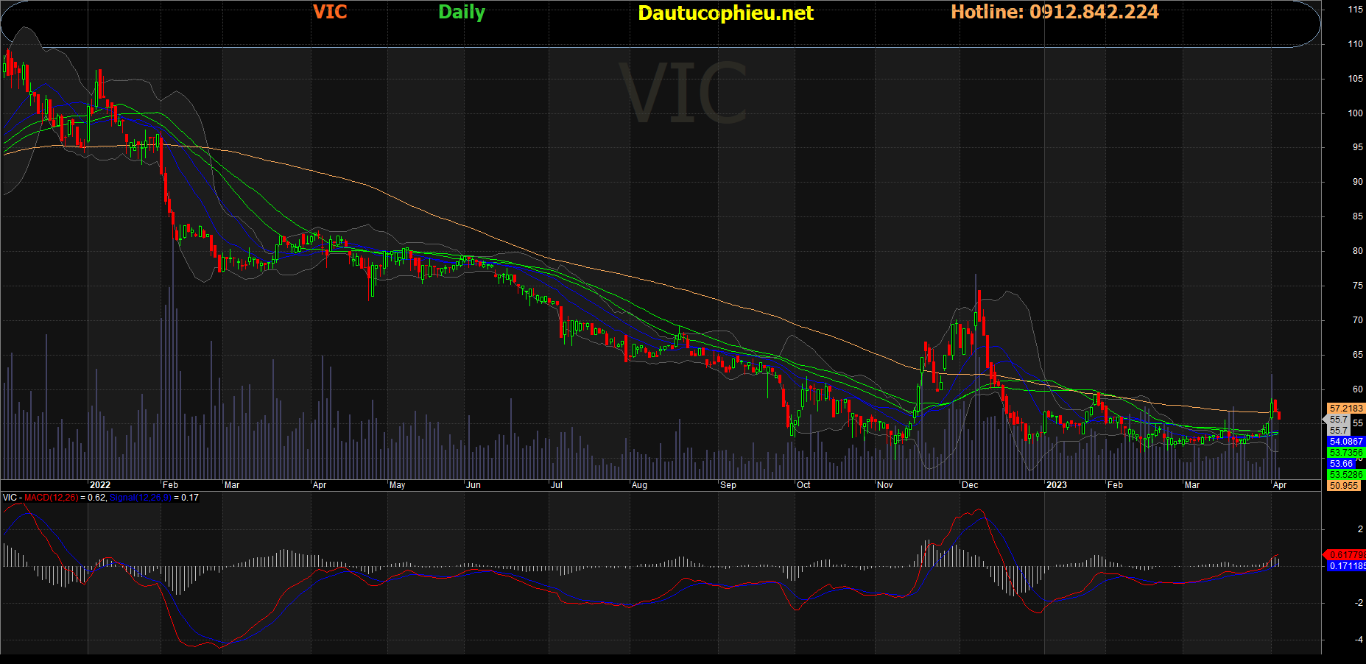
Task: Select the green 53.7356 price tag
Action: coord(1346,453)
